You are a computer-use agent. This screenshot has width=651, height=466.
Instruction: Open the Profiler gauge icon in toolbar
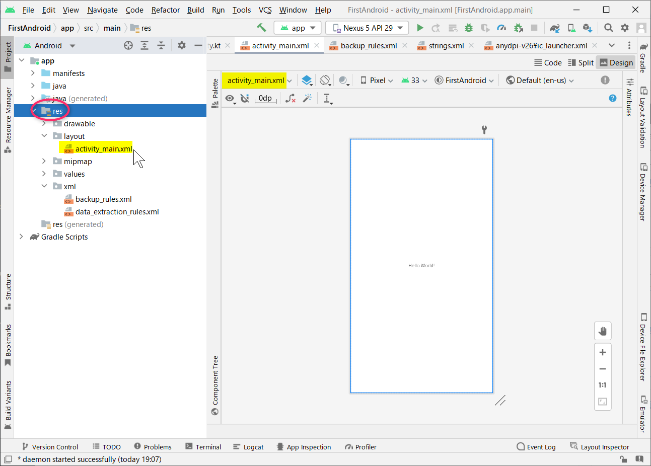[501, 28]
